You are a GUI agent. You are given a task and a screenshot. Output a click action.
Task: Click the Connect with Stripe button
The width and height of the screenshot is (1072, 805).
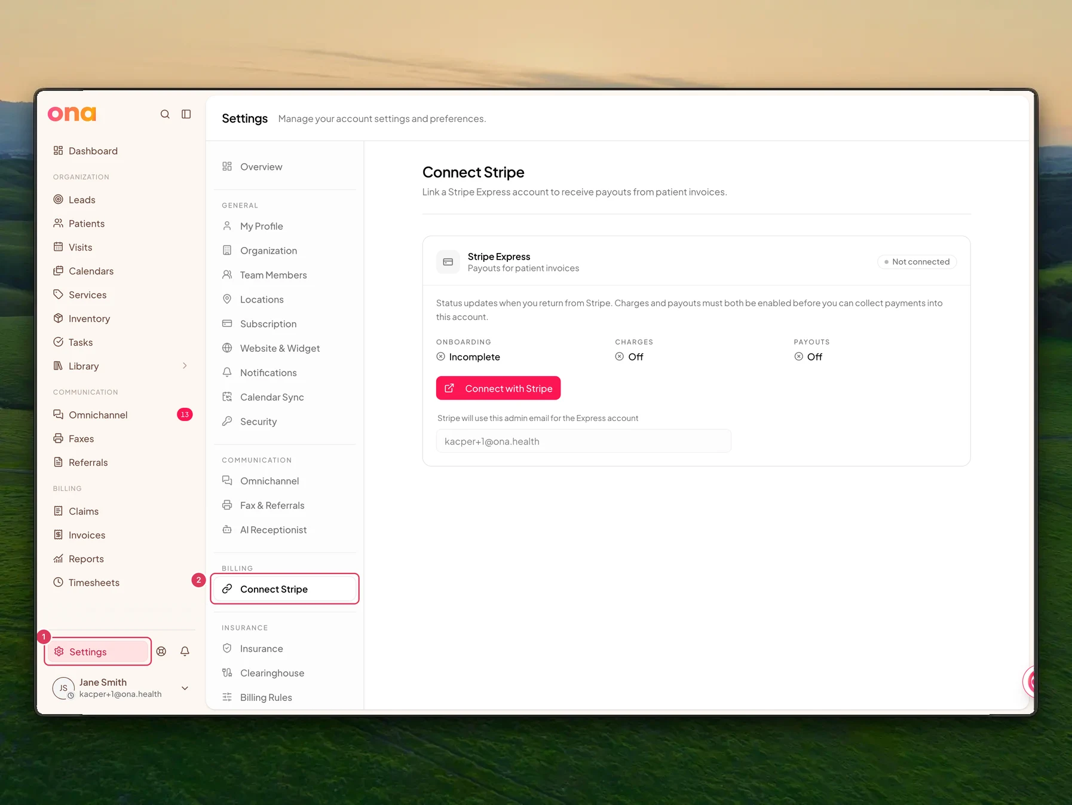(498, 388)
